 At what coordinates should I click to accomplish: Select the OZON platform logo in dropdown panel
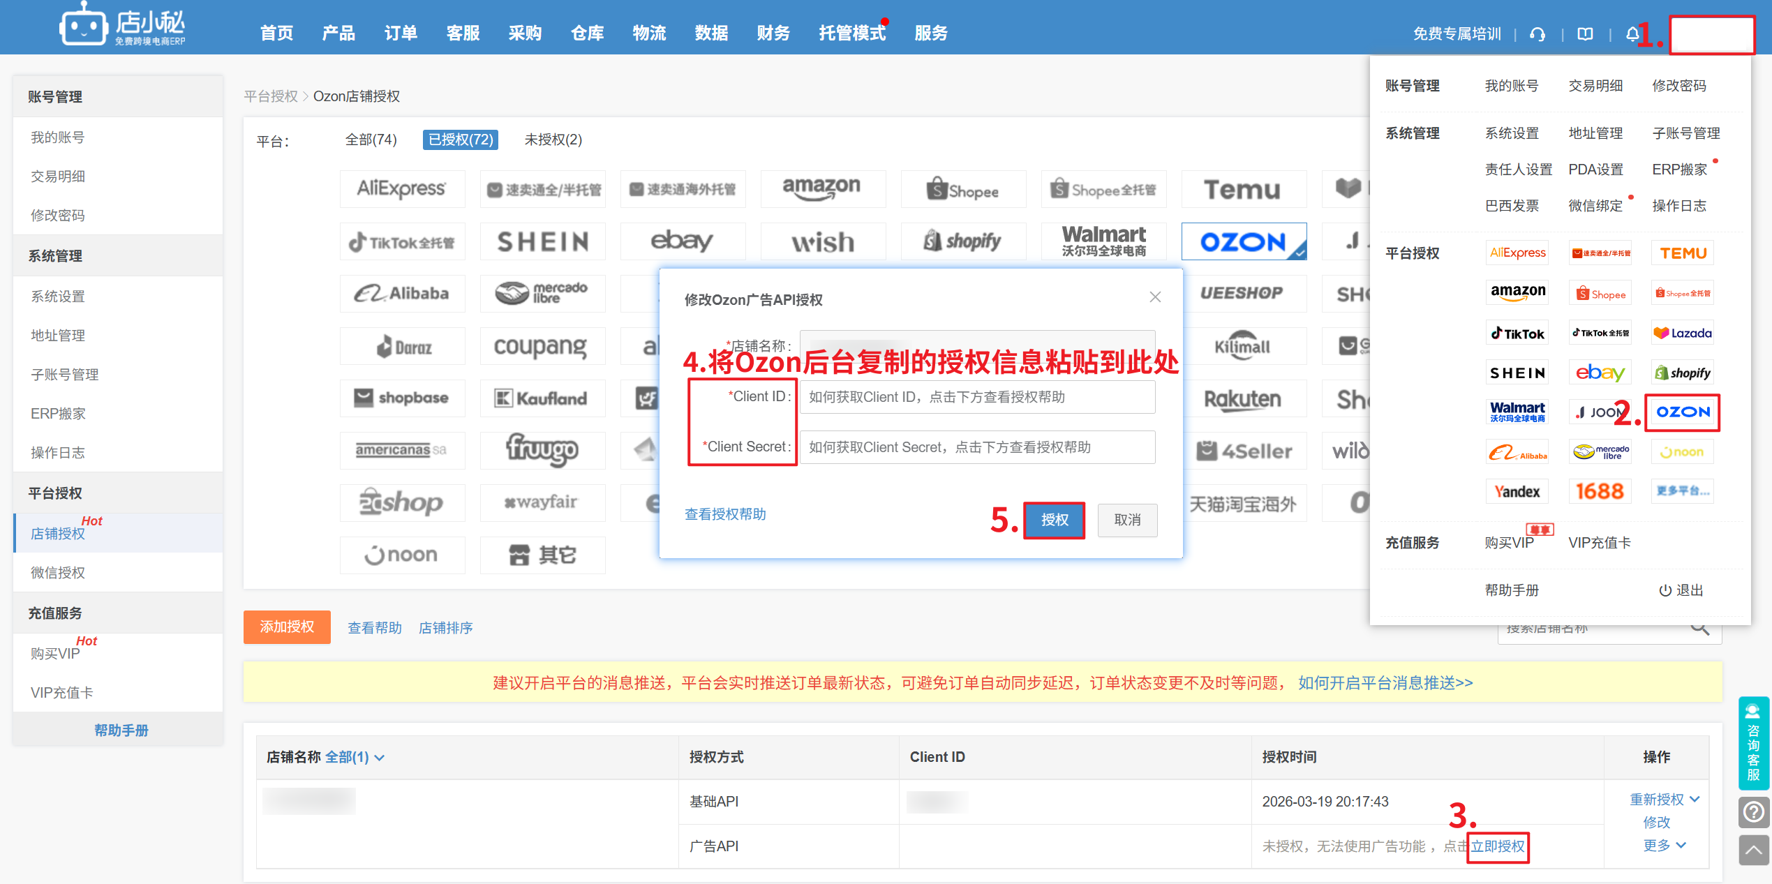1683,412
